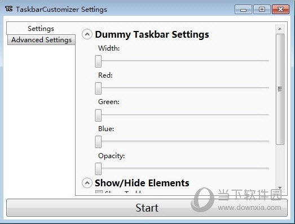The height and width of the screenshot is (224, 295).
Task: Click the TaskbarCustomizer TC title bar icon
Action: 8,9
